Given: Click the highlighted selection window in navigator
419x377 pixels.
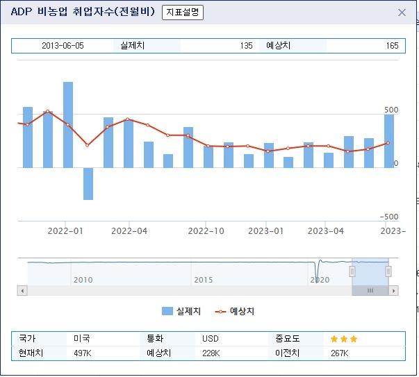Looking at the screenshot, I should pyautogui.click(x=370, y=271).
